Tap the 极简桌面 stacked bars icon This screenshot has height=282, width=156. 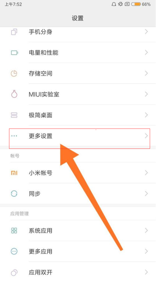click(x=14, y=115)
